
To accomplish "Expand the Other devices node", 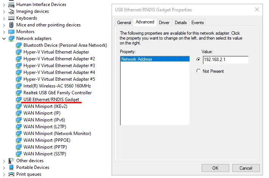I will (x=4, y=161).
